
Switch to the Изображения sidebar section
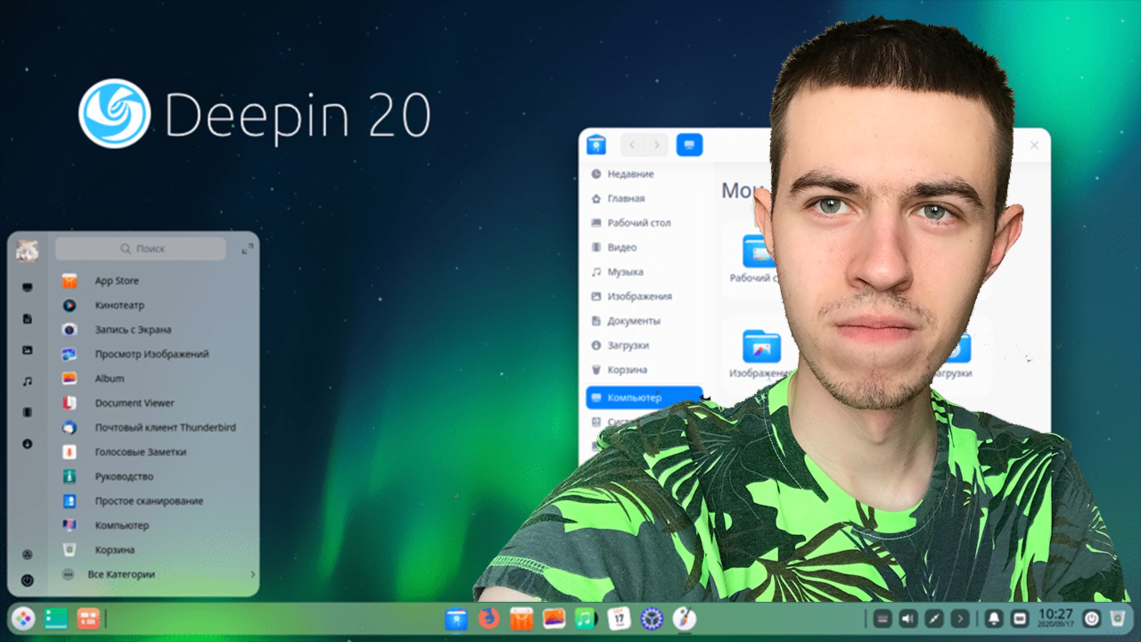pyautogui.click(x=640, y=296)
